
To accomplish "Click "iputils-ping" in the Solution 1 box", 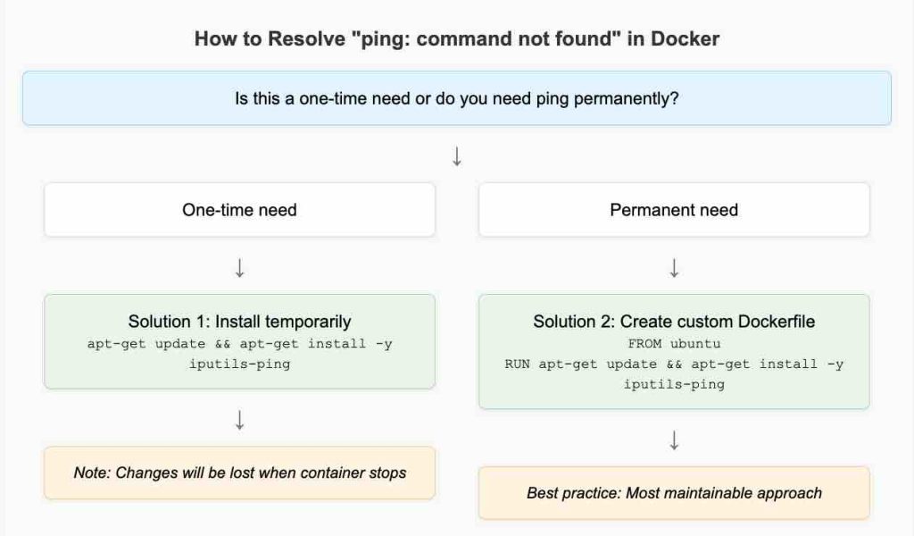I will (239, 364).
